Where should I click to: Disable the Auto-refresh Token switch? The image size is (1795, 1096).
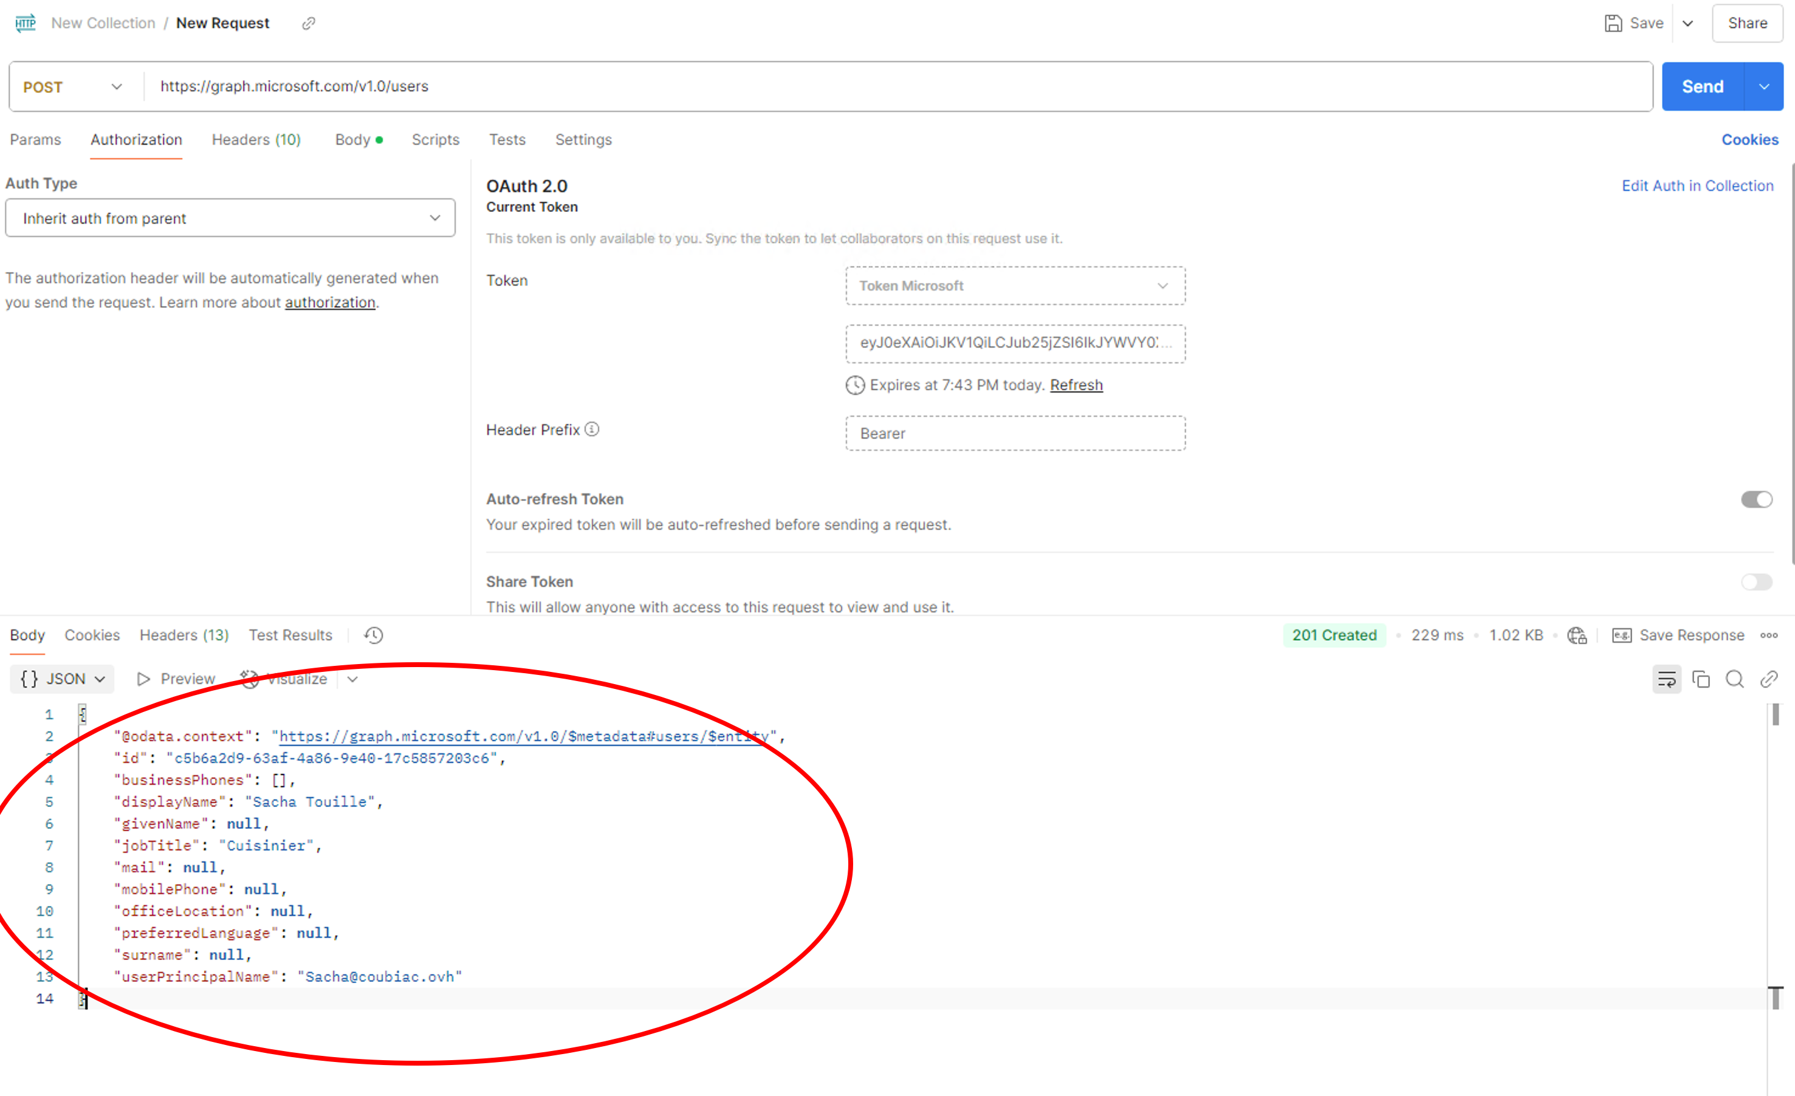point(1756,499)
